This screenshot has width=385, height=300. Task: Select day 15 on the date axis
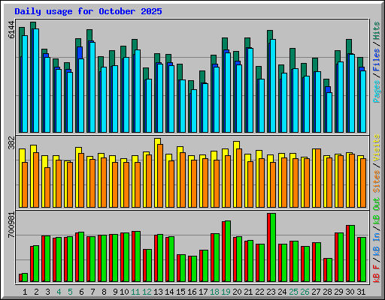180,292
